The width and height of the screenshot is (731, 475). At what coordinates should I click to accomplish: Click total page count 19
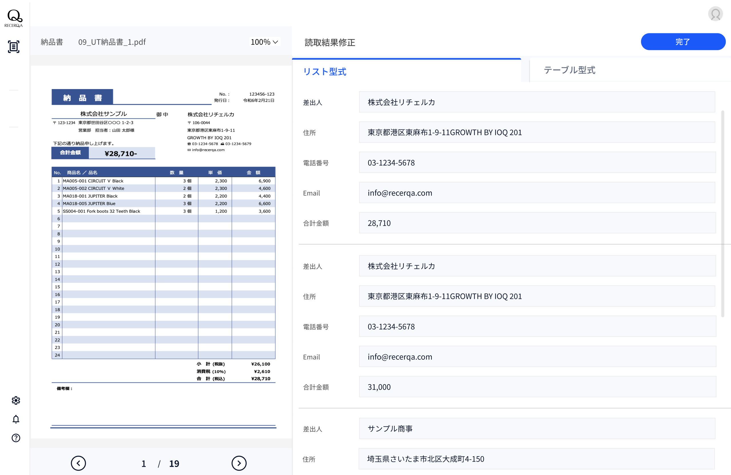[x=174, y=464]
